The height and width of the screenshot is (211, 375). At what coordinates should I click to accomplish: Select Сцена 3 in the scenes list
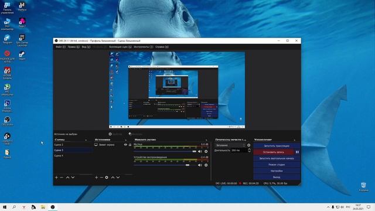point(73,150)
